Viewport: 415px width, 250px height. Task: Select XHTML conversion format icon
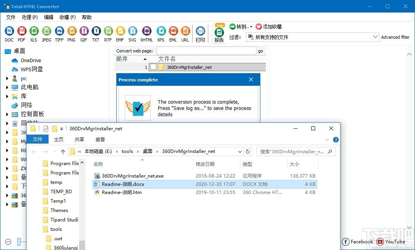(147, 31)
